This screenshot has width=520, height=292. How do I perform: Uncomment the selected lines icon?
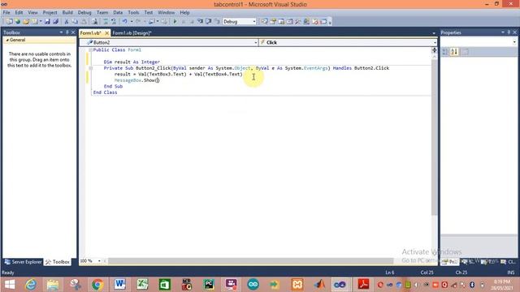(x=114, y=22)
